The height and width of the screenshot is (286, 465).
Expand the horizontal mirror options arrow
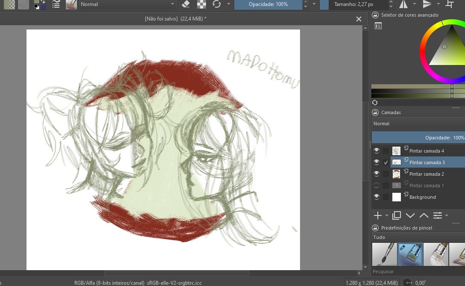414,4
